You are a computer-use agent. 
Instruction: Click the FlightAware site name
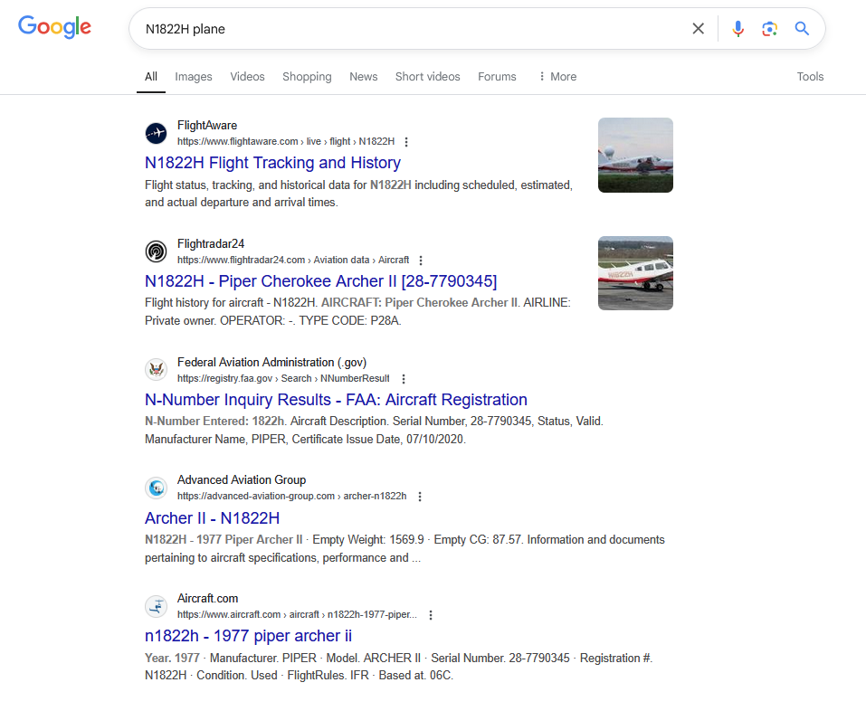point(207,126)
